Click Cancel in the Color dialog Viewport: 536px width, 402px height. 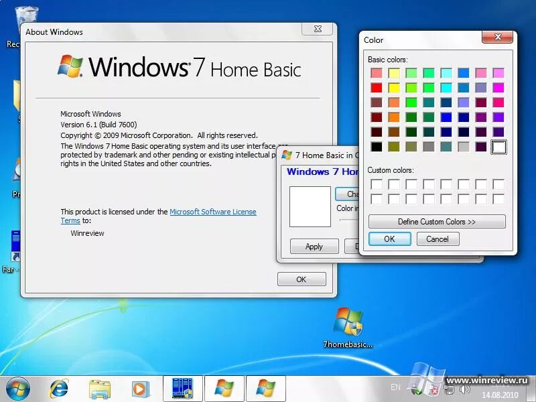[438, 239]
